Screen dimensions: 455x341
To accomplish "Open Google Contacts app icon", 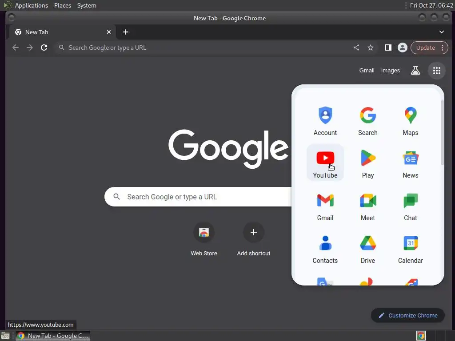I will pos(325,249).
